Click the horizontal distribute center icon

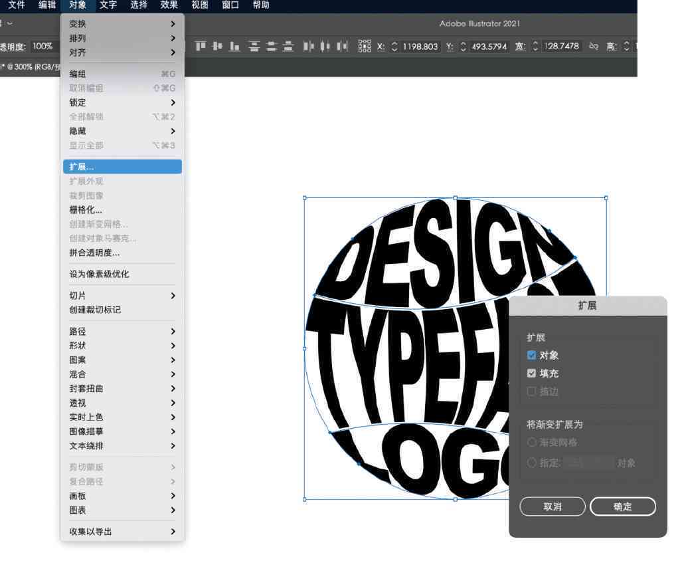coord(325,46)
